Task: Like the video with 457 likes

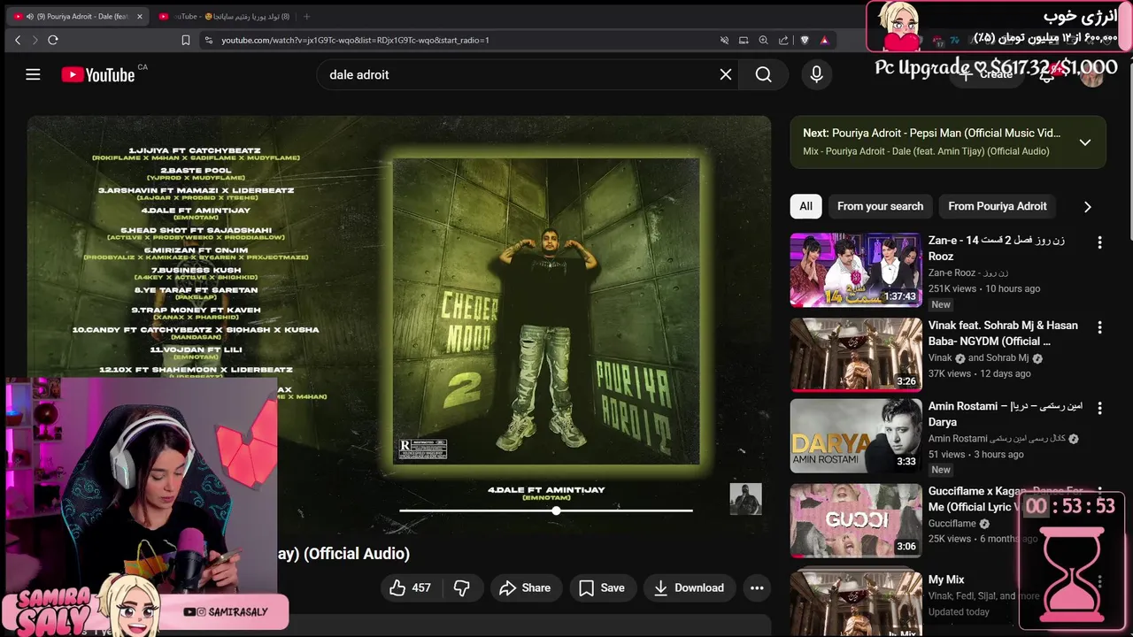Action: click(x=410, y=587)
